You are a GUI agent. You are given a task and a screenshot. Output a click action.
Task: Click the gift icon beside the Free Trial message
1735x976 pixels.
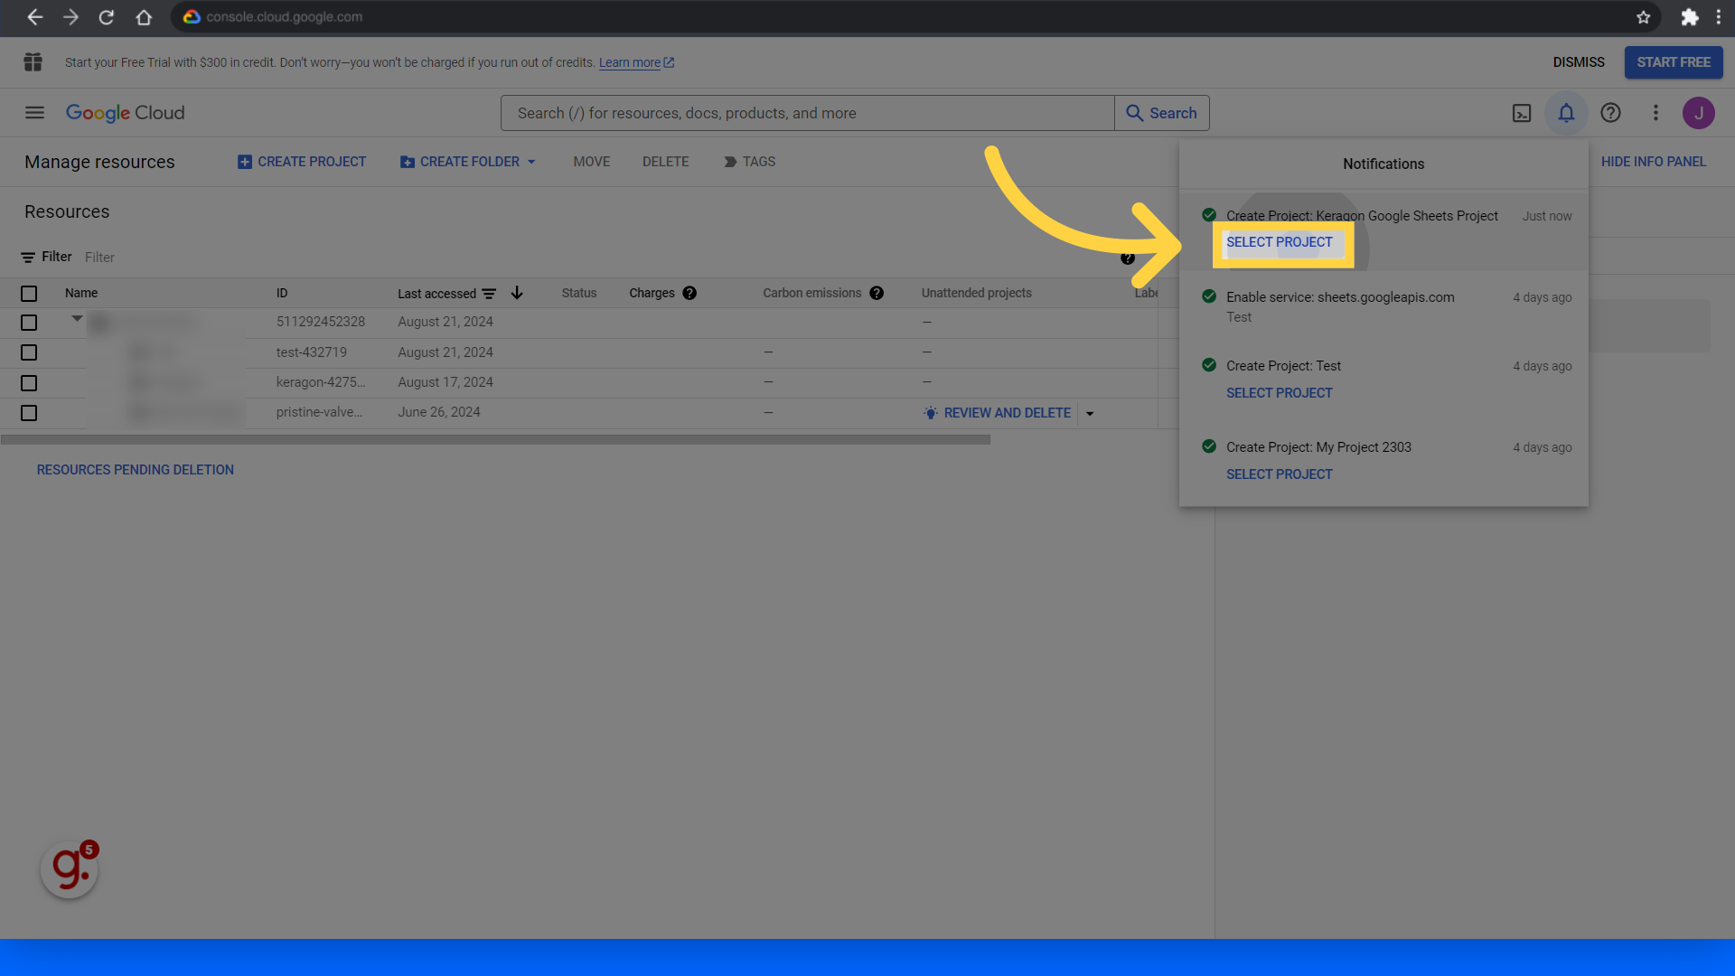click(33, 62)
